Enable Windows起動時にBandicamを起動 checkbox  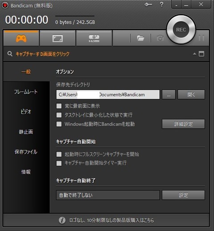pyautogui.click(x=59, y=124)
